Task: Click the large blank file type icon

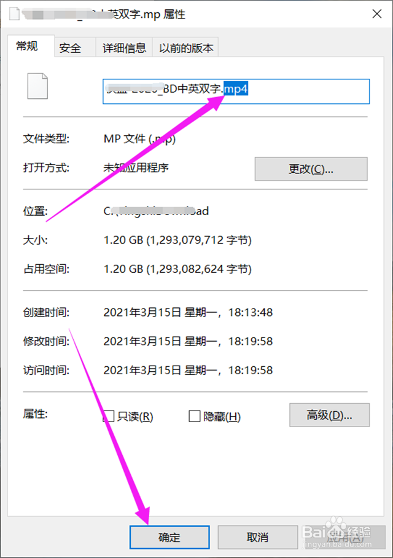Action: pyautogui.click(x=37, y=86)
